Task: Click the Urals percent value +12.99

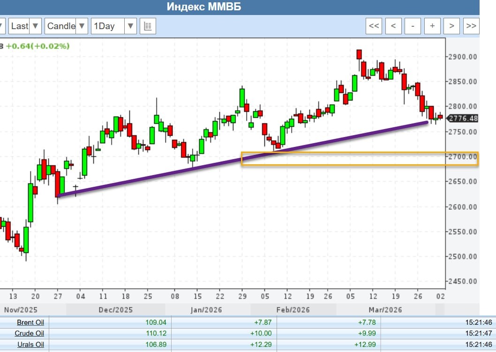Action: pyautogui.click(x=365, y=344)
